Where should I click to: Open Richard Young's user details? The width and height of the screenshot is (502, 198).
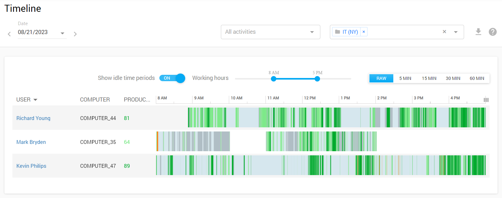click(x=33, y=118)
